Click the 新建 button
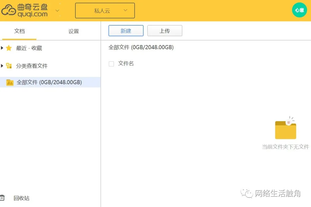Image resolution: width=311 pixels, height=207 pixels. pyautogui.click(x=126, y=30)
